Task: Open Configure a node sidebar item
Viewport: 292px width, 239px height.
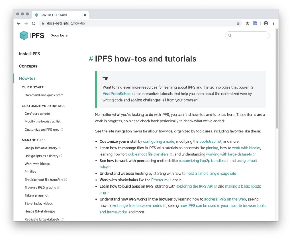Action: [x=37, y=114]
